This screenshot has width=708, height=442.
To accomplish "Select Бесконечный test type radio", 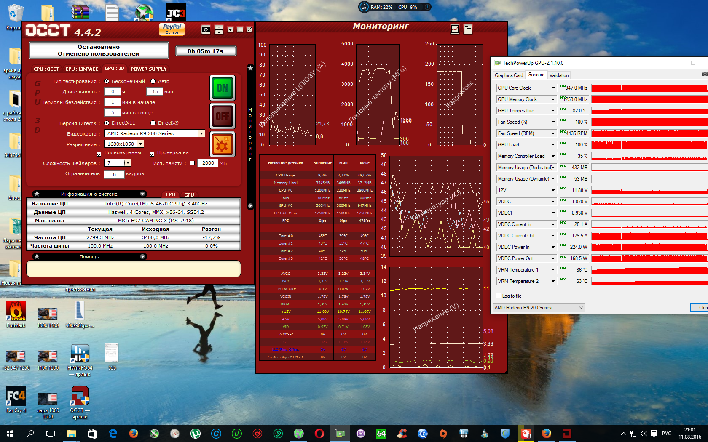I will [x=107, y=81].
